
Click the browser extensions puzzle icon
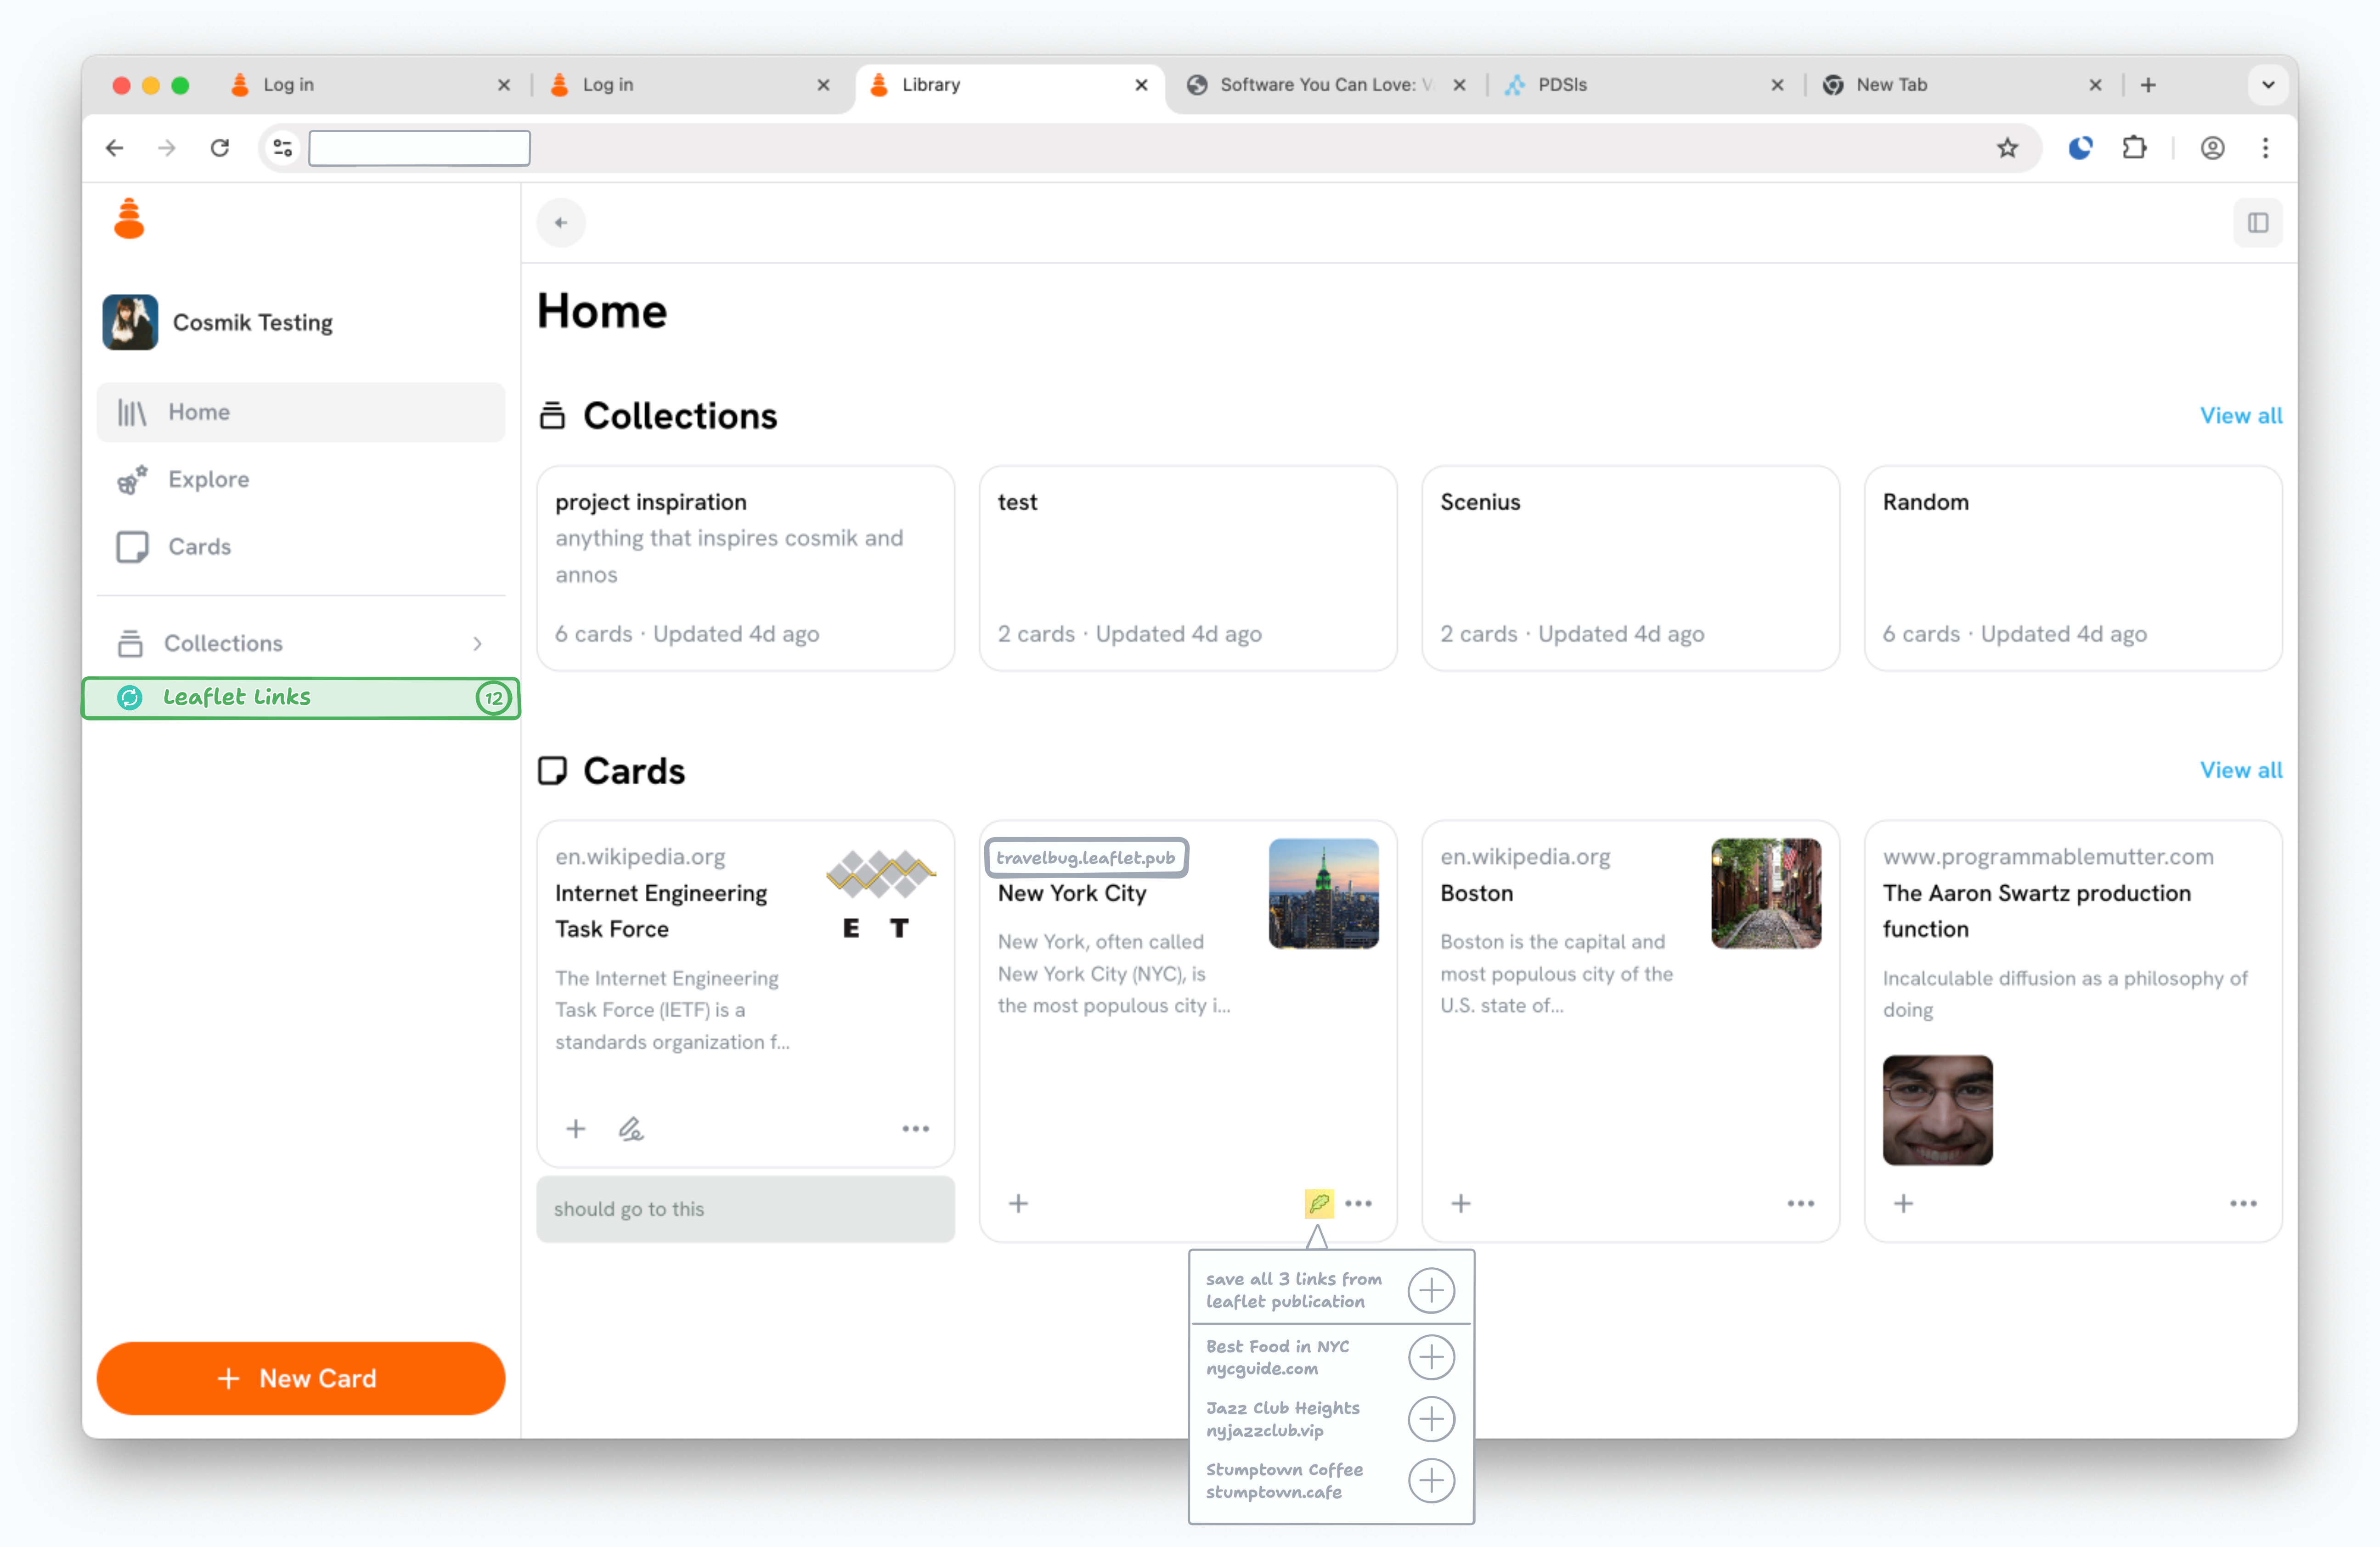(x=2134, y=148)
